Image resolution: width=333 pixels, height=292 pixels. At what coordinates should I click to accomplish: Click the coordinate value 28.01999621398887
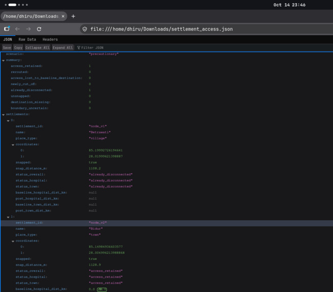click(106, 156)
